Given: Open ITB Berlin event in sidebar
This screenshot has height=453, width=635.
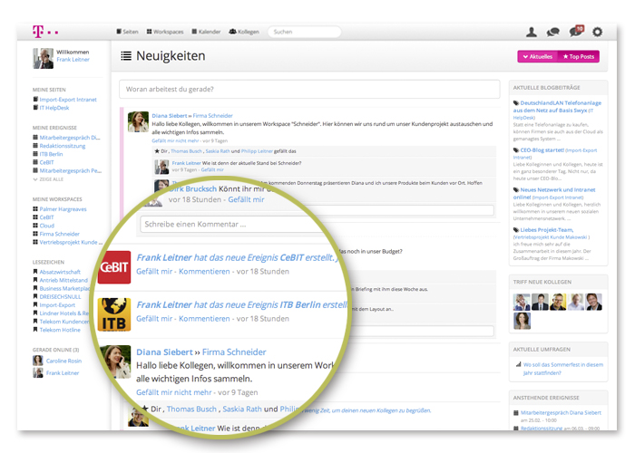Looking at the screenshot, I should click(51, 154).
